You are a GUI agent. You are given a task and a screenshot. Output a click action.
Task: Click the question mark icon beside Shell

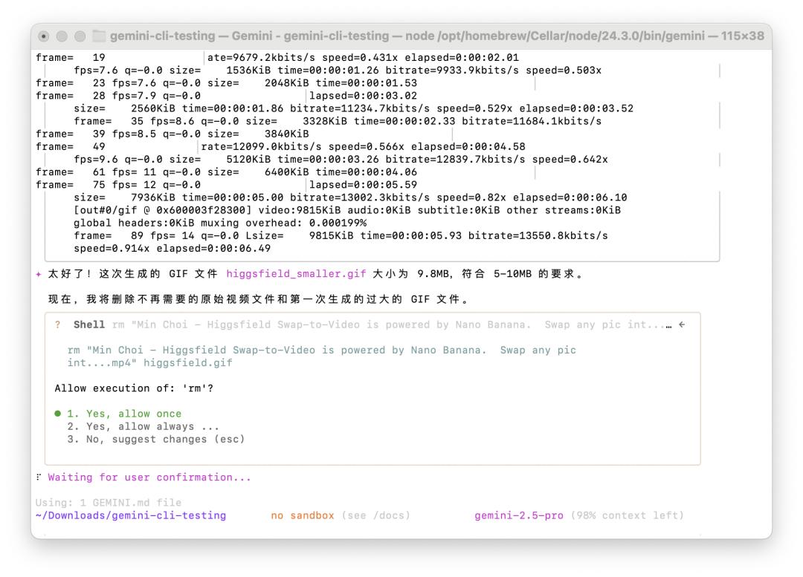[58, 325]
